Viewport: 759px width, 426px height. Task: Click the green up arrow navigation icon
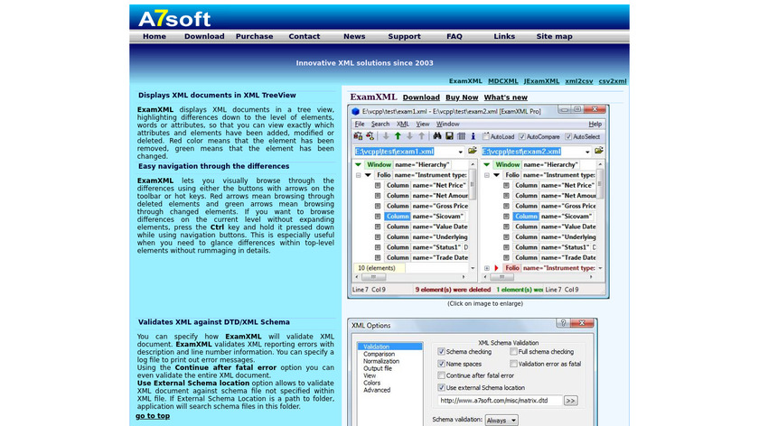point(398,136)
